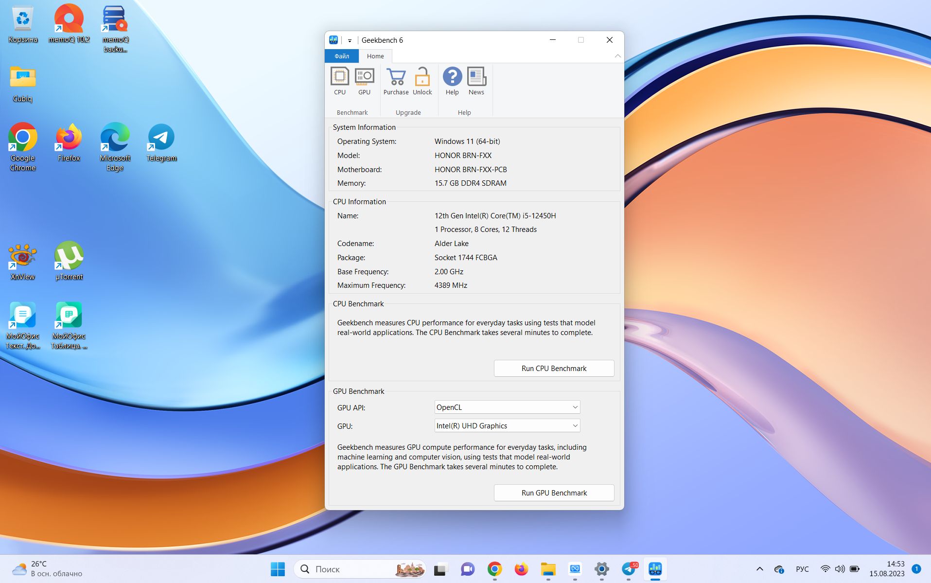The height and width of the screenshot is (583, 931).
Task: Open the News ribbon icon
Action: click(x=476, y=81)
